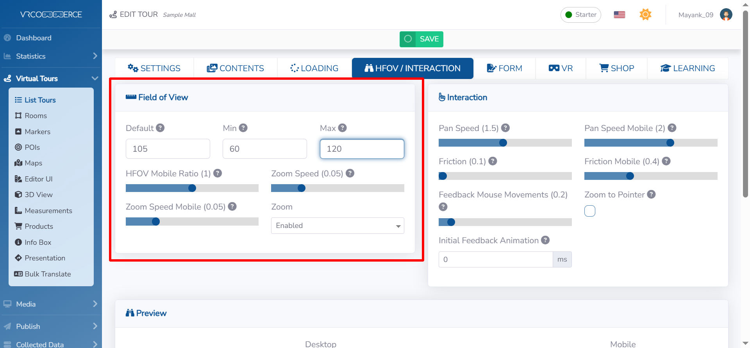This screenshot has height=348, width=750.
Task: Click help icon beside Max label
Action: [343, 128]
